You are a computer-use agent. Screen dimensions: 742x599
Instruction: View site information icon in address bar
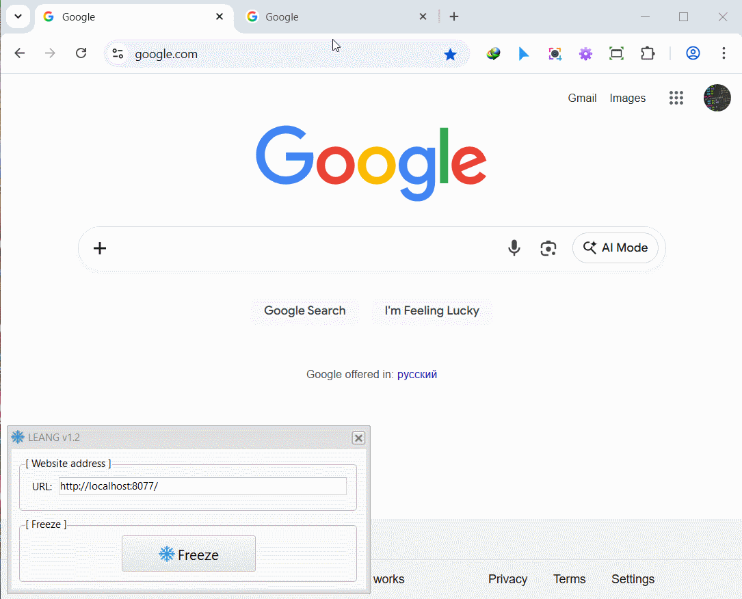(118, 54)
